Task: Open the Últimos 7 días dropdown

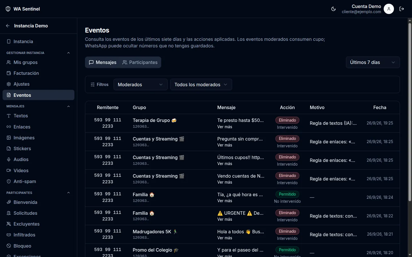Action: tap(373, 62)
